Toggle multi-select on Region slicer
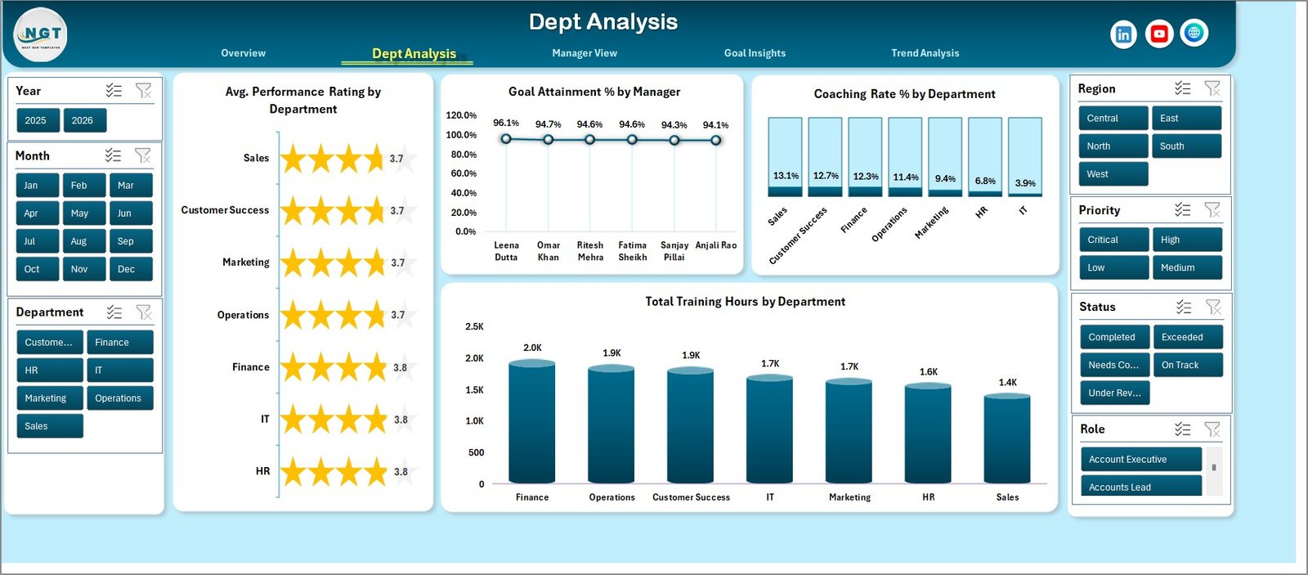This screenshot has width=1308, height=575. 1182,88
